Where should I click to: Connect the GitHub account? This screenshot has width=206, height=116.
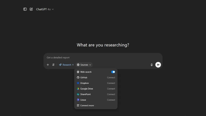click(x=111, y=78)
